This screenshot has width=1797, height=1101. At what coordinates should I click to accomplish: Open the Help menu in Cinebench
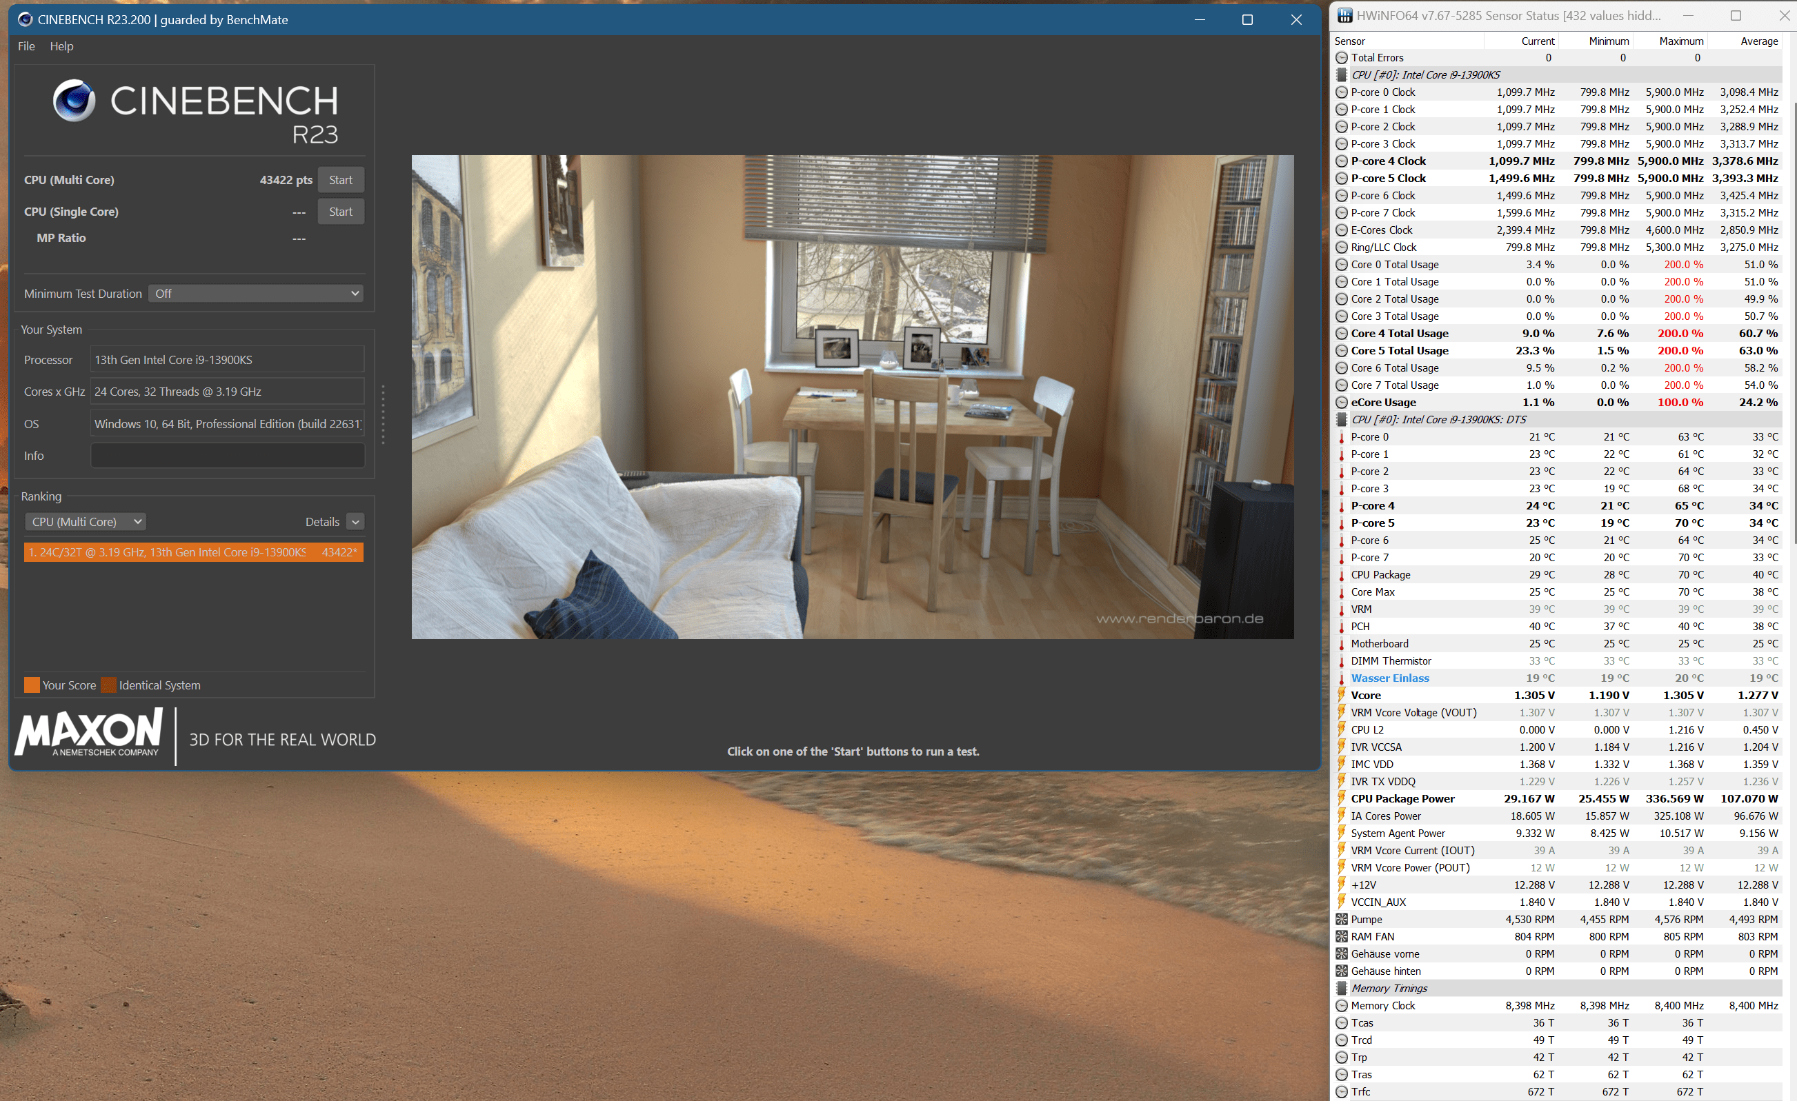tap(61, 46)
